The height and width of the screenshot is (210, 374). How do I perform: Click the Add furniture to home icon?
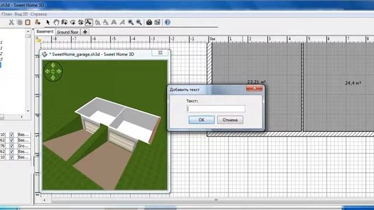pos(37,22)
